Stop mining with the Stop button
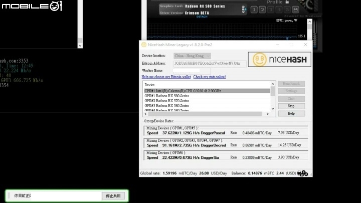This screenshot has height=203, width=361. tap(291, 106)
